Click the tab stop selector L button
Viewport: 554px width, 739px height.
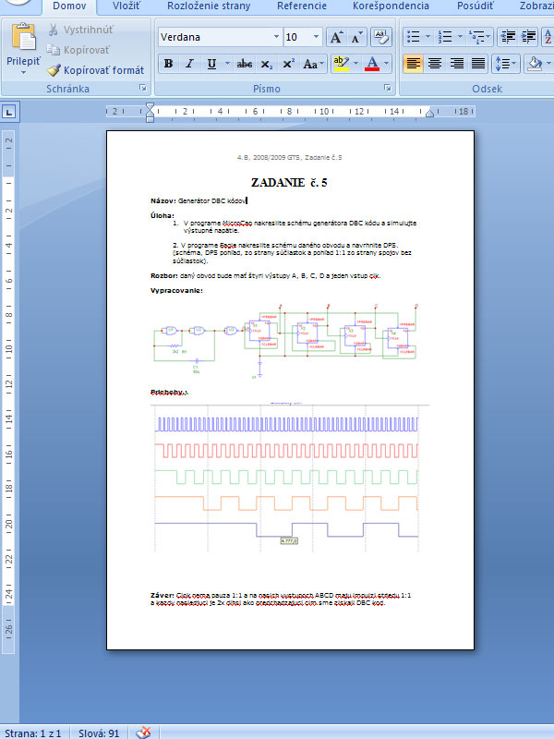[9, 112]
